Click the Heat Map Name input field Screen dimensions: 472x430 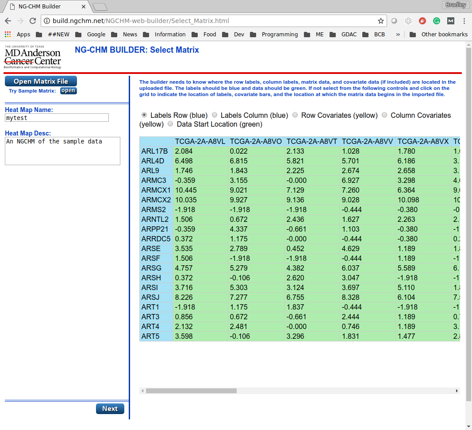[57, 118]
